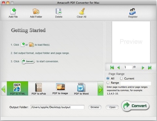The height and width of the screenshot is (121, 157).
Task: Select PDF to Image output
Action: point(60,89)
